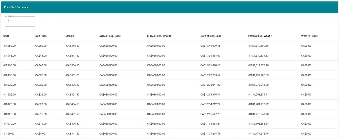Click Profit at Exp. Base value -CA$1,234,712.22
The height and width of the screenshot is (139, 339).
210,104
